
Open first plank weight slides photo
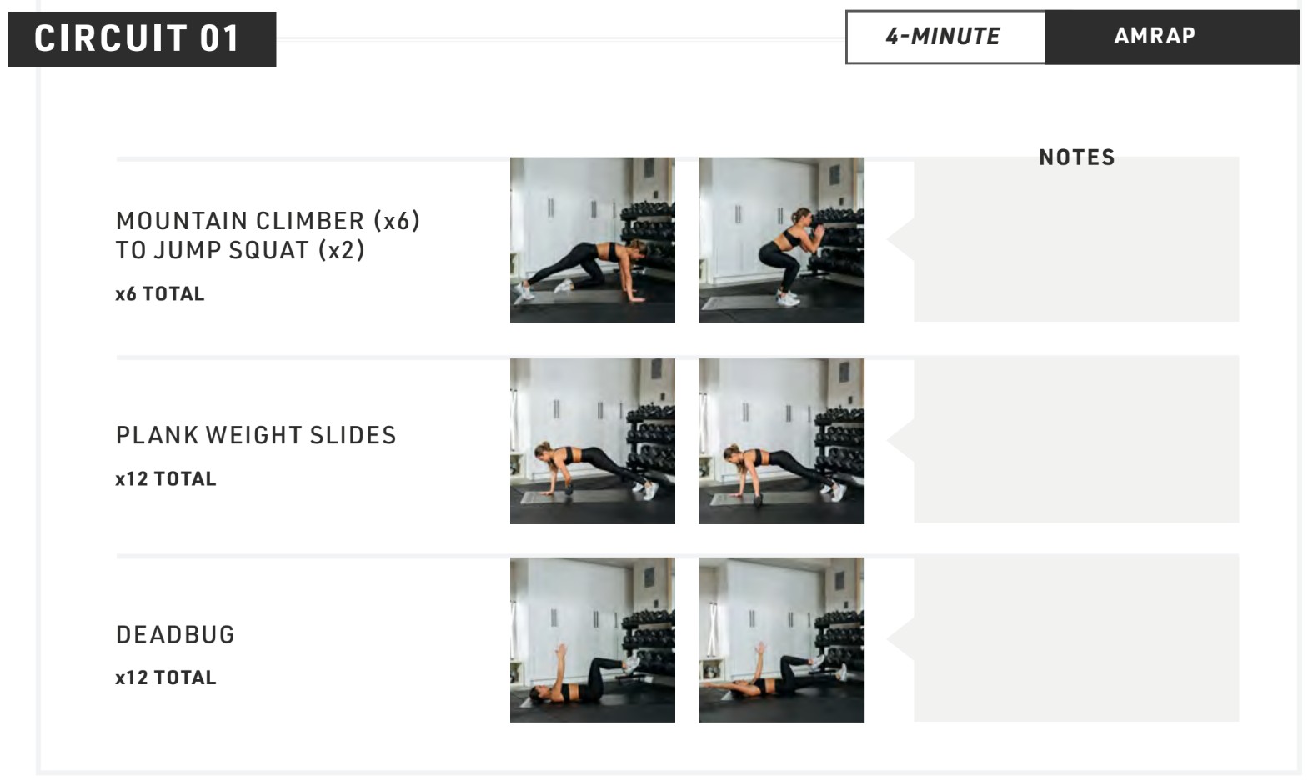pyautogui.click(x=593, y=441)
